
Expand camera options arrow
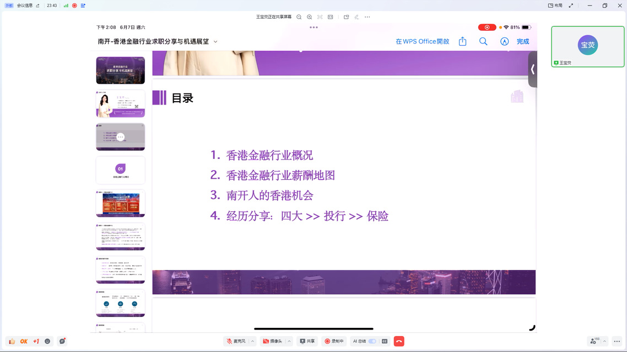[289, 341]
